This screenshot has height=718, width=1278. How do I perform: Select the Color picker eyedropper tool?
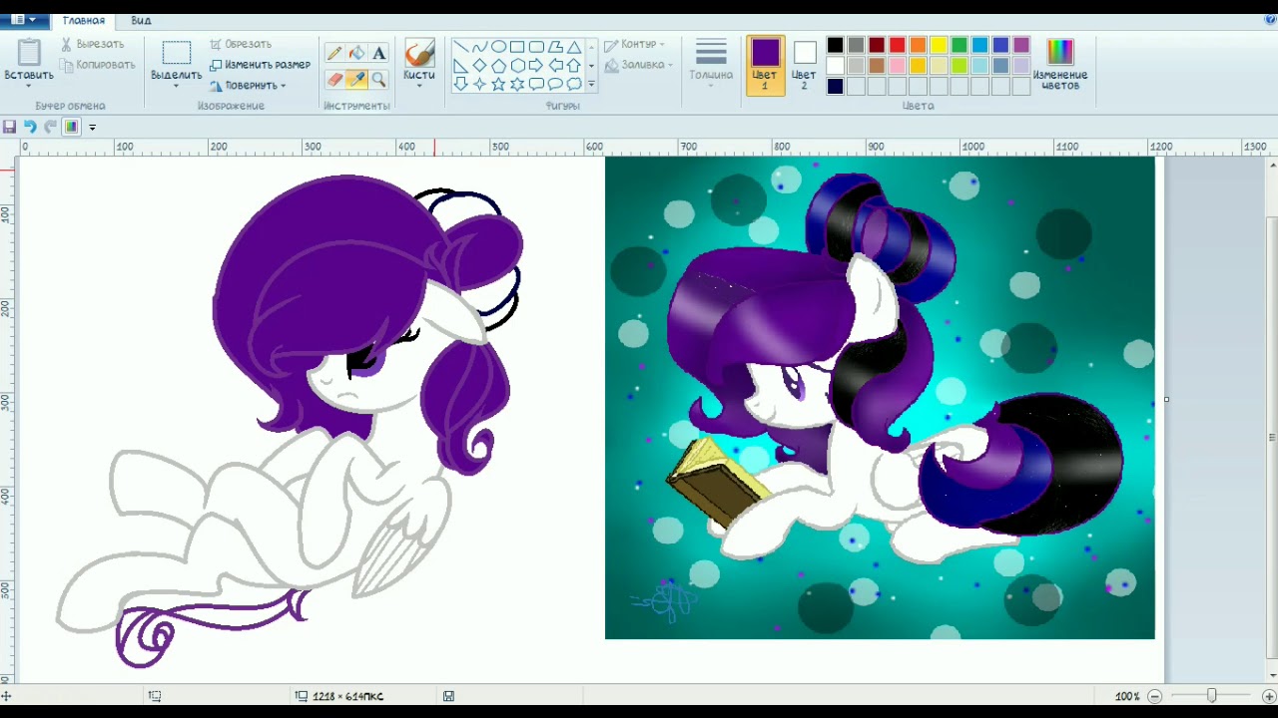point(356,80)
